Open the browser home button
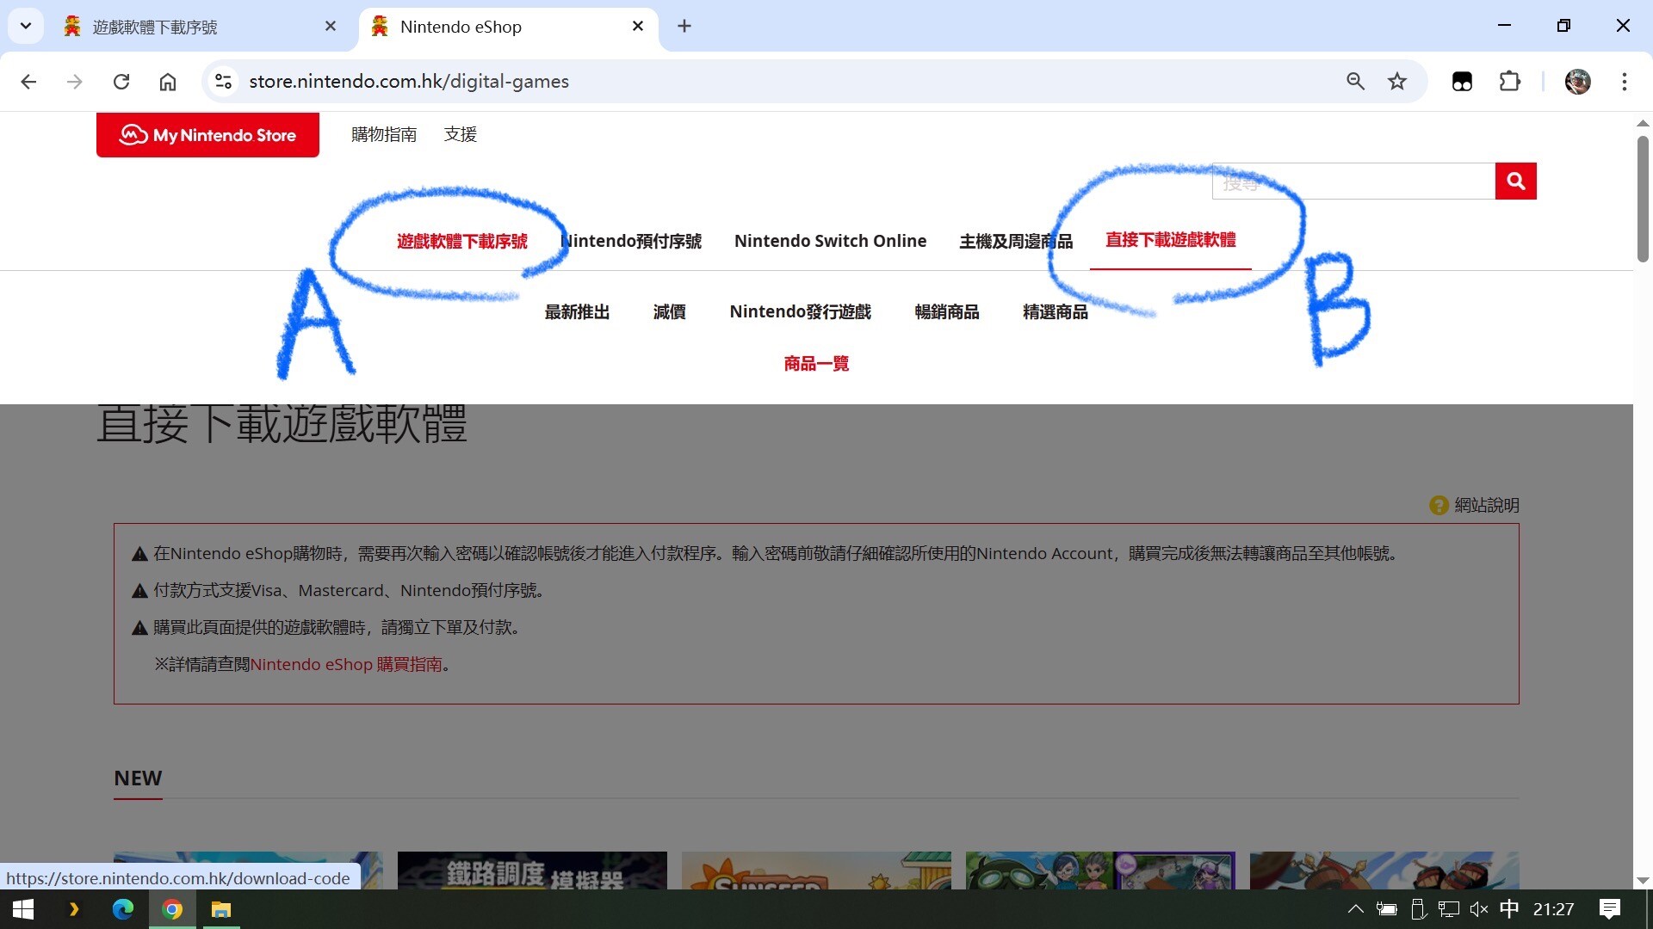1653x929 pixels. (168, 82)
